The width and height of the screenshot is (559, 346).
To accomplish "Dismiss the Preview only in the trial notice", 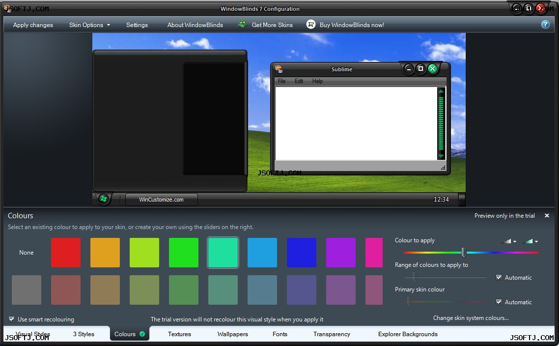I will point(547,215).
